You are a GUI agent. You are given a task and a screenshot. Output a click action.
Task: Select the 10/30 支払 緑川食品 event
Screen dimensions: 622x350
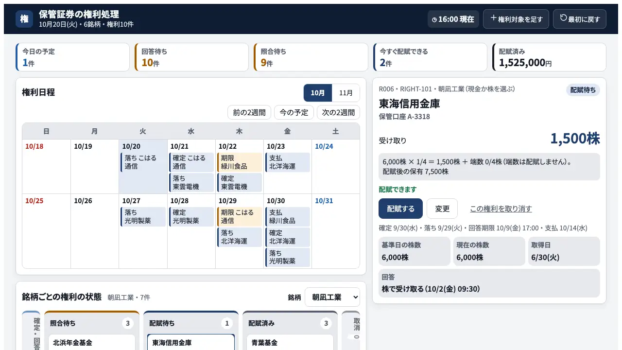tap(288, 217)
